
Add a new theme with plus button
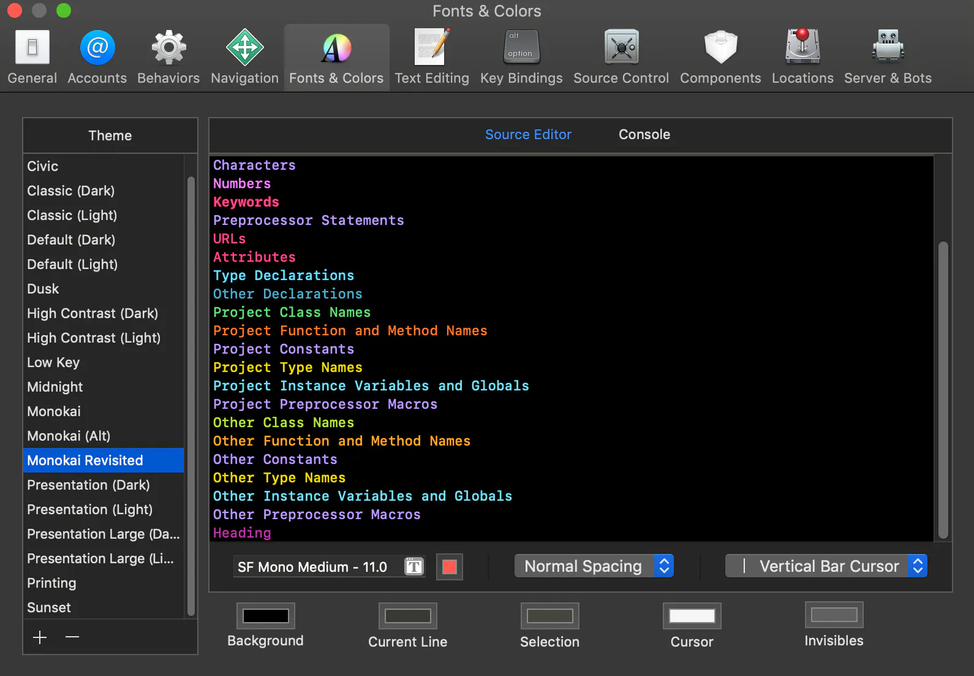tap(40, 637)
